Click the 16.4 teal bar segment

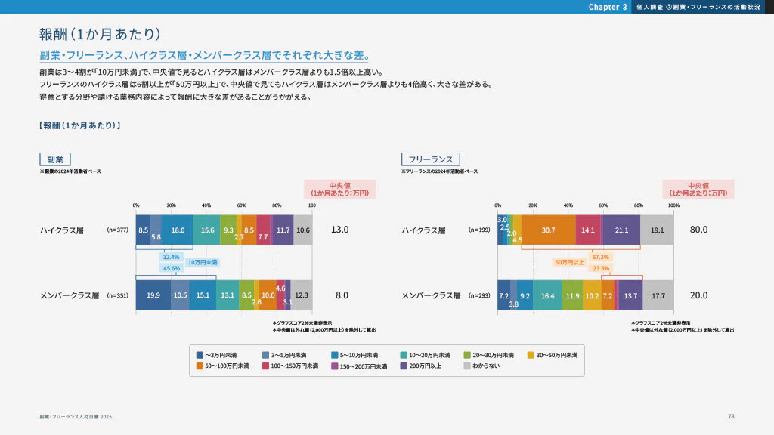(548, 295)
